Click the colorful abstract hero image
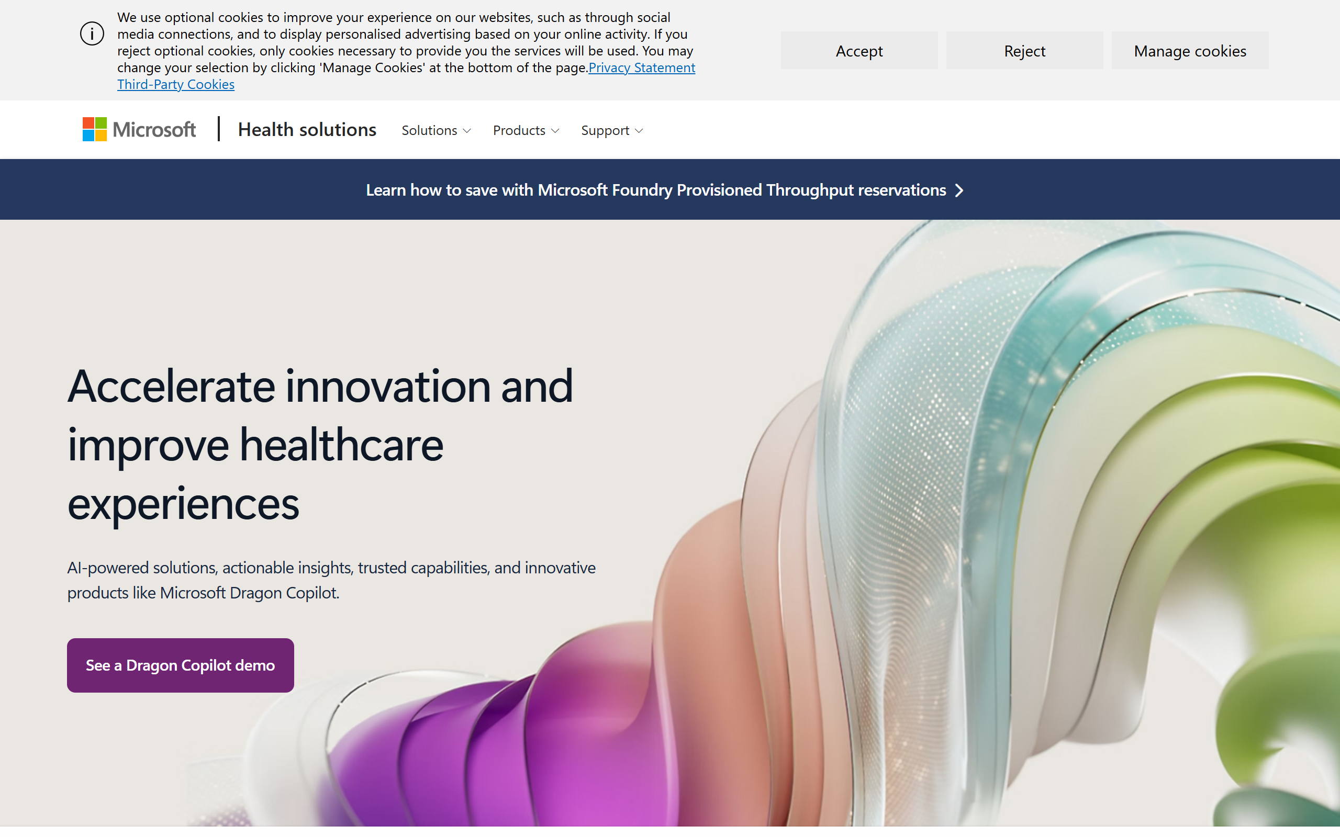 tap(941, 526)
